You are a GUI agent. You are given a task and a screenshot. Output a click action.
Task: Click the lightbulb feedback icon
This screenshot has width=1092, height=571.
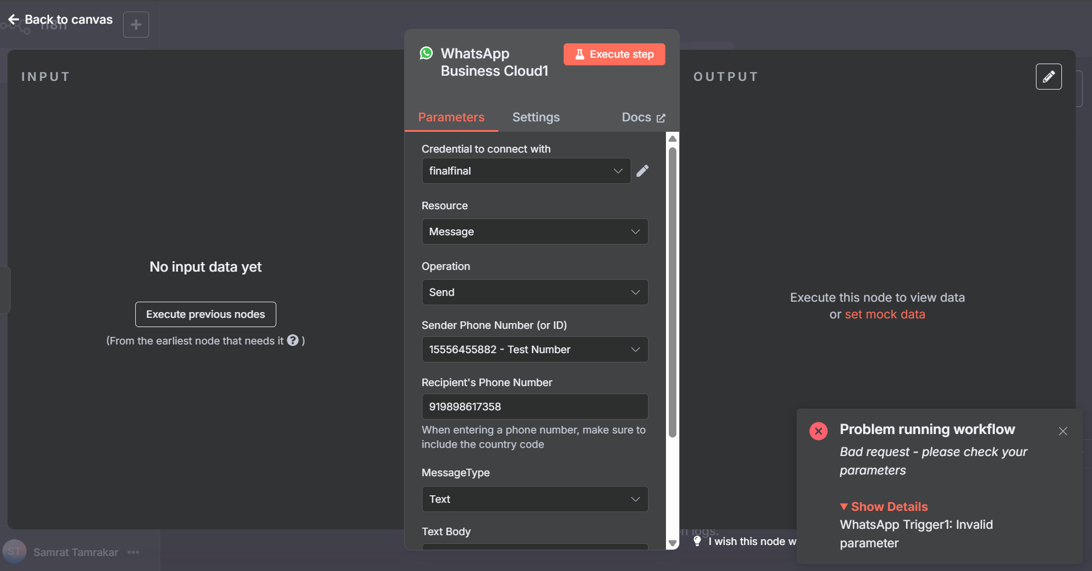coord(697,541)
